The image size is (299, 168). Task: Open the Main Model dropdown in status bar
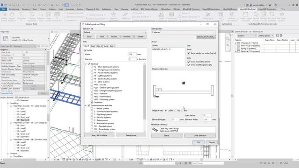[208, 163]
